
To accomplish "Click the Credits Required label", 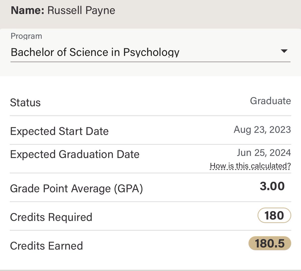I will pyautogui.click(x=51, y=217).
